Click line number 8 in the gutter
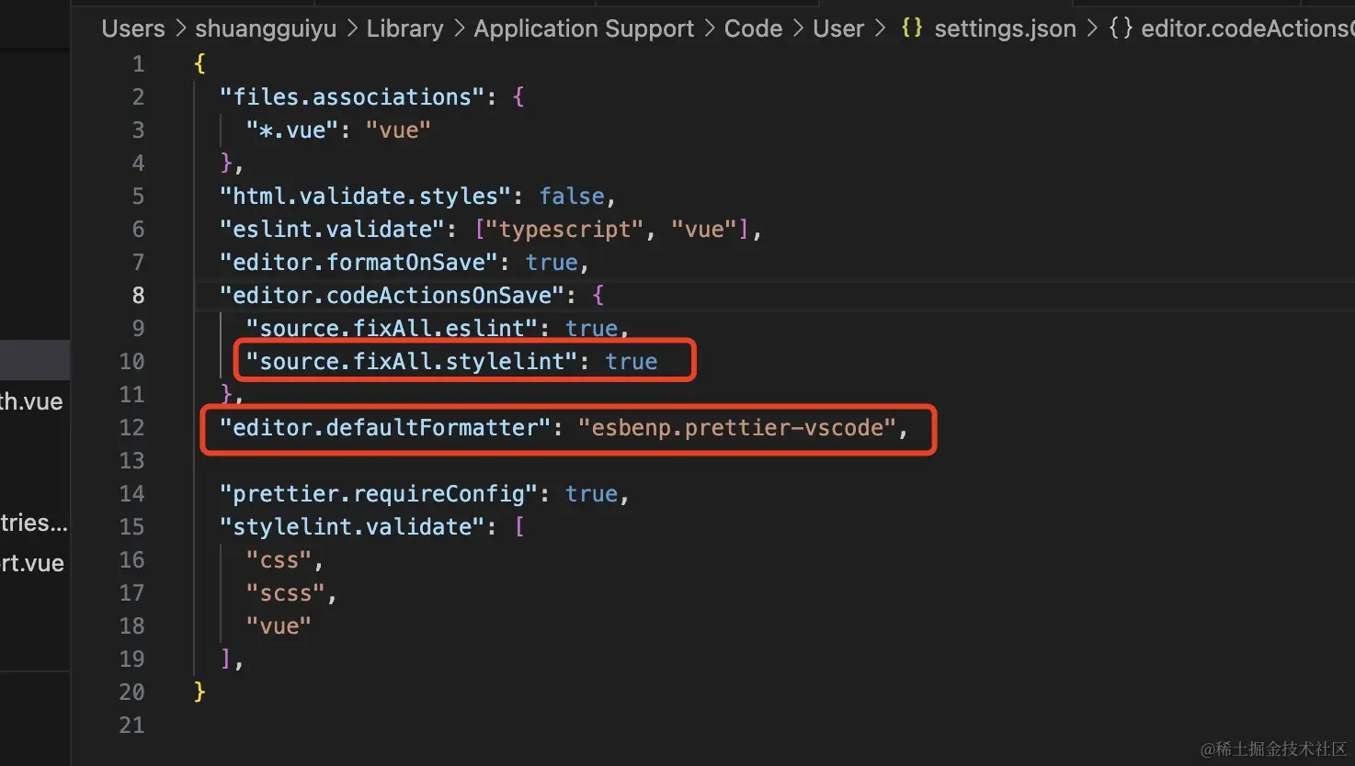1355x766 pixels. point(138,295)
